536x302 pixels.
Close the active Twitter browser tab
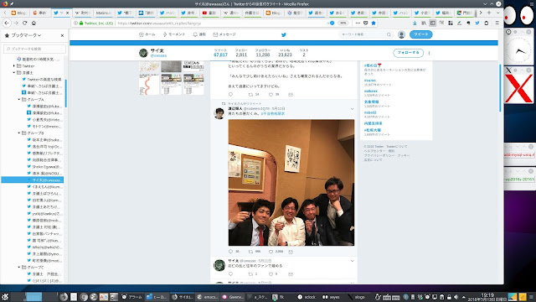67,13
